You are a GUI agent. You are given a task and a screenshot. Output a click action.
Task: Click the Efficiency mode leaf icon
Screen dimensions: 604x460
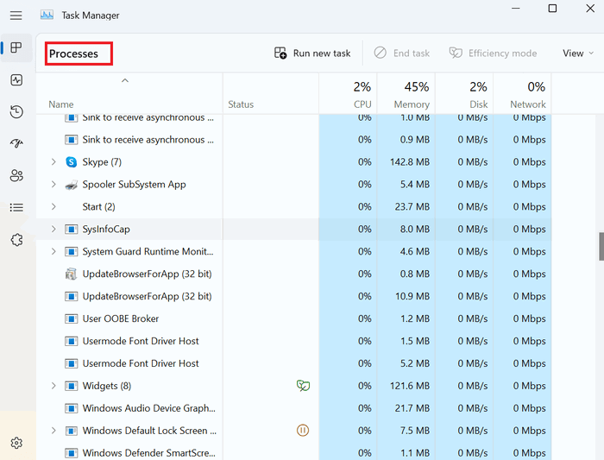[x=456, y=53]
